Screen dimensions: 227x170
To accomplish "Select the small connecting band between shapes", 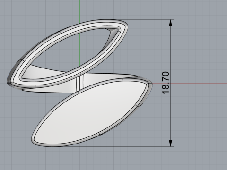I will point(79,83).
